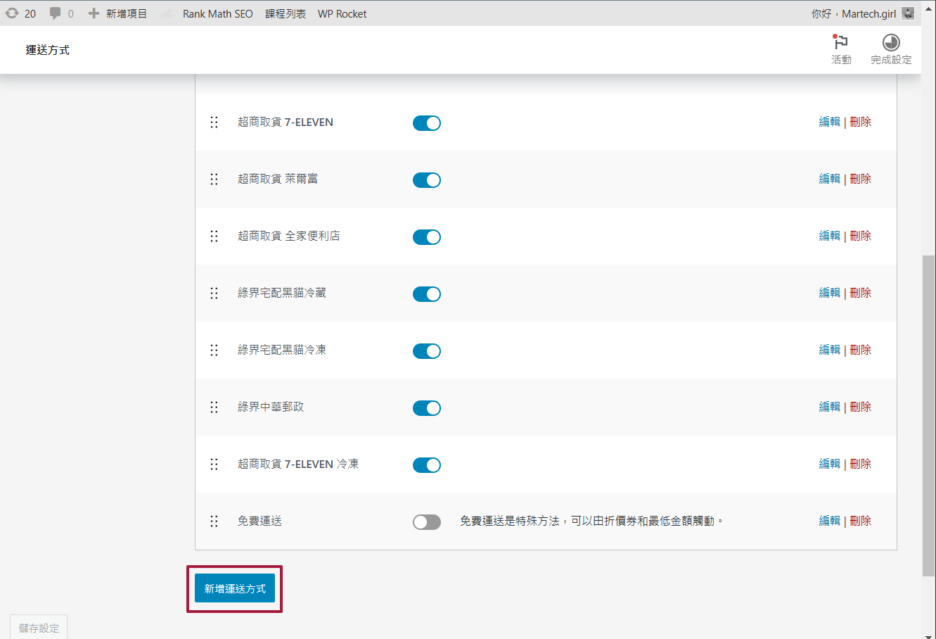Open WP Rocket admin menu

[x=342, y=13]
